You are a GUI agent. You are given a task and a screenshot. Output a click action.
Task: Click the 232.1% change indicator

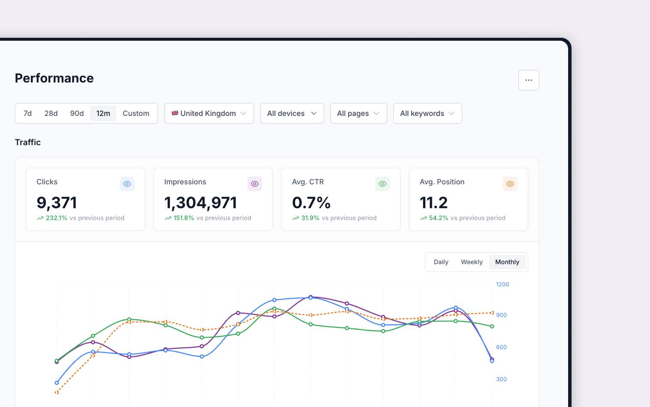[52, 218]
